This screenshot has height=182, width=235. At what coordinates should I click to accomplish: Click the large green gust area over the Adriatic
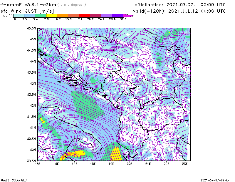coord(87,105)
